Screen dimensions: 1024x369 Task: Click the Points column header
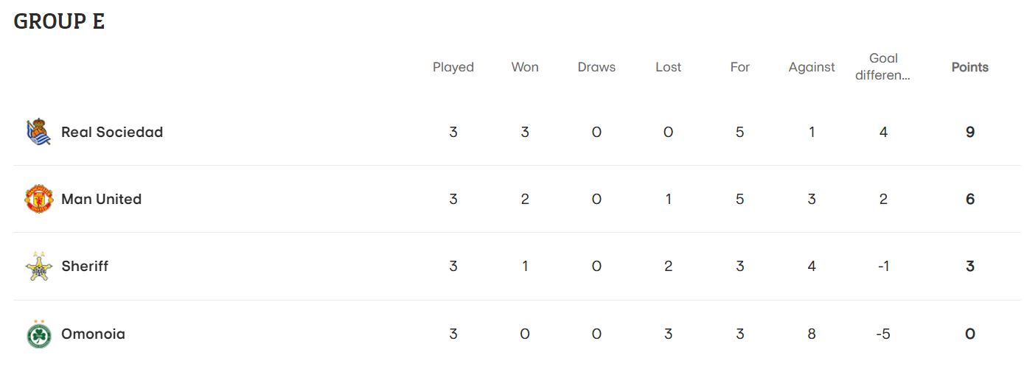pyautogui.click(x=970, y=67)
